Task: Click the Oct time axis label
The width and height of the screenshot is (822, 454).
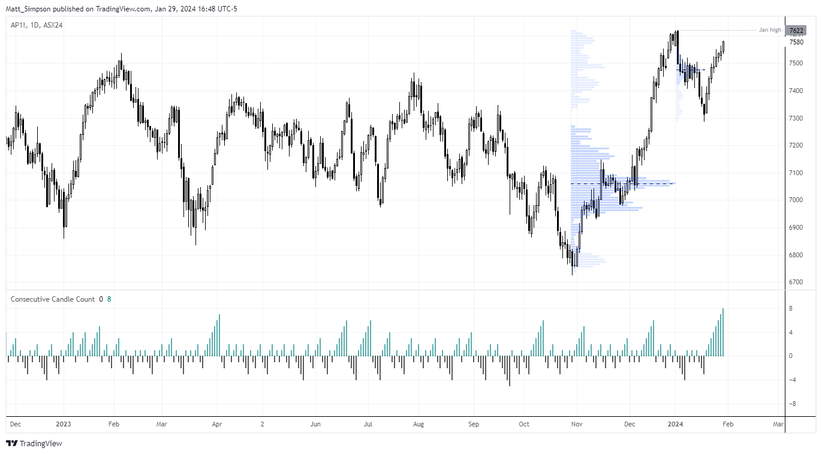Action: point(524,424)
